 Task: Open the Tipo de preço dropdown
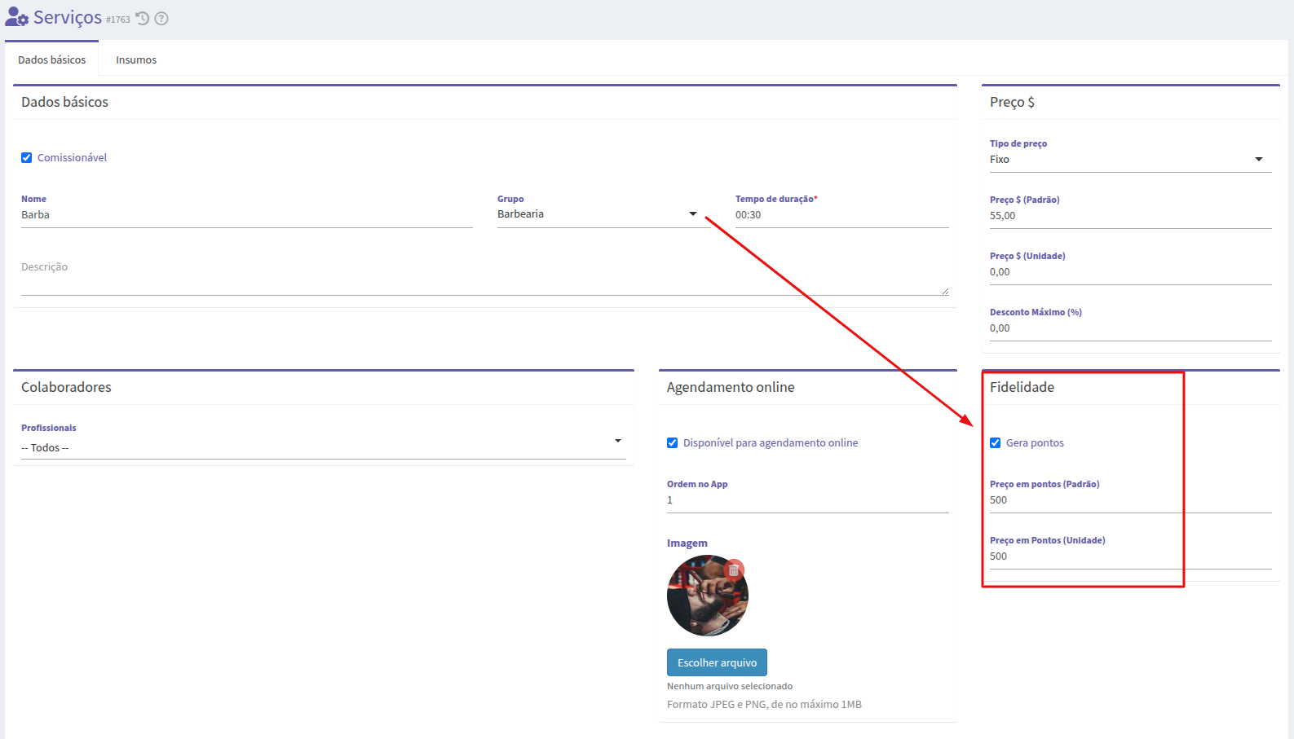(1130, 160)
